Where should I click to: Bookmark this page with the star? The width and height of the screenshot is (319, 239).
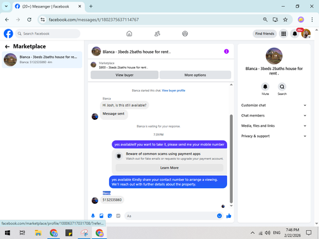point(285,20)
